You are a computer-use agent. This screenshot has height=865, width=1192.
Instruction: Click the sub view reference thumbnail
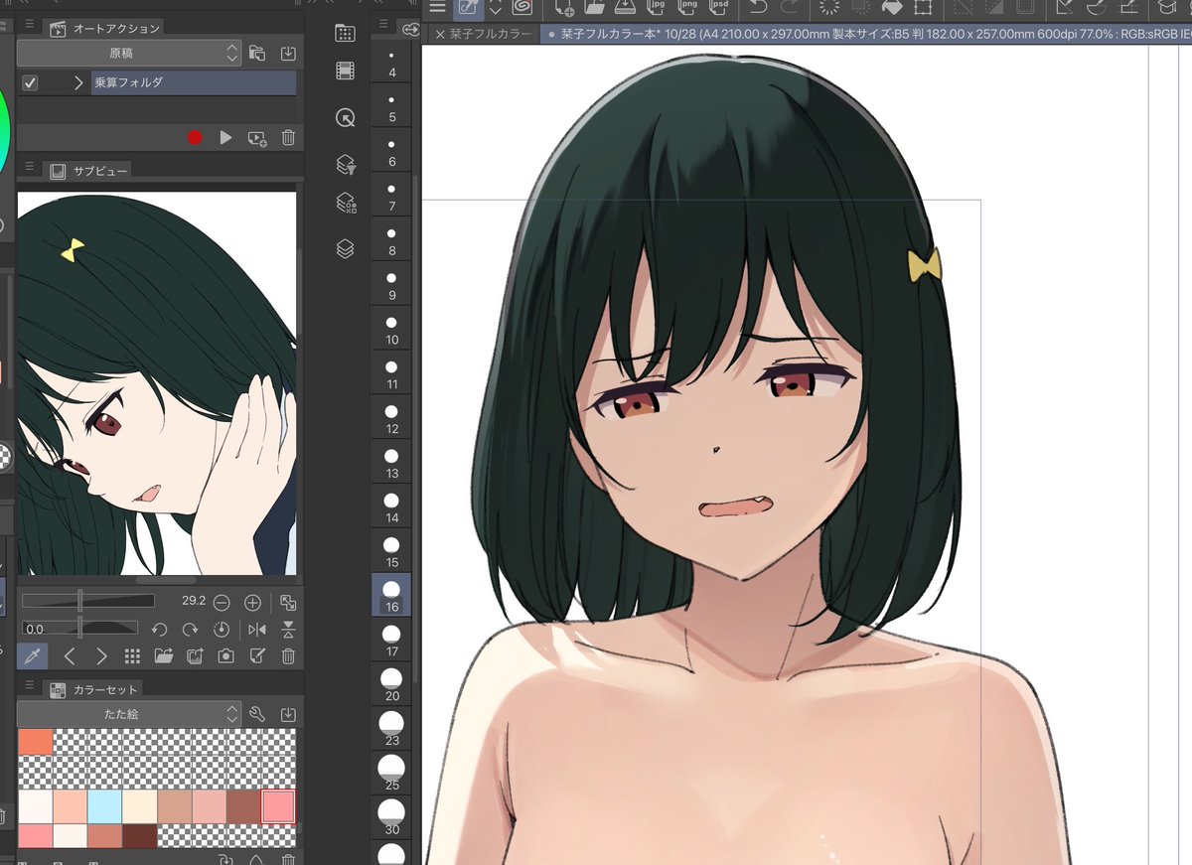157,383
